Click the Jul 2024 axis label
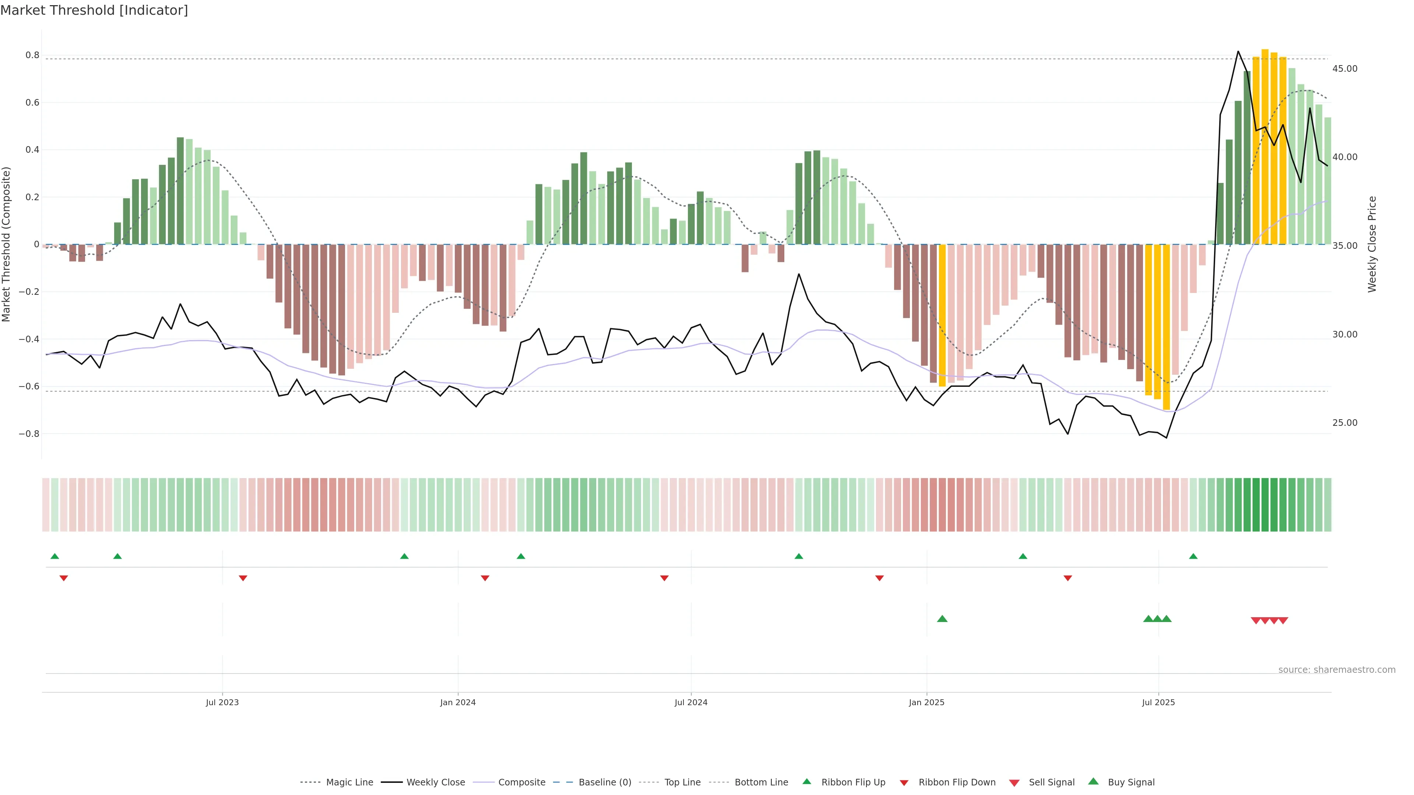 tap(690, 702)
